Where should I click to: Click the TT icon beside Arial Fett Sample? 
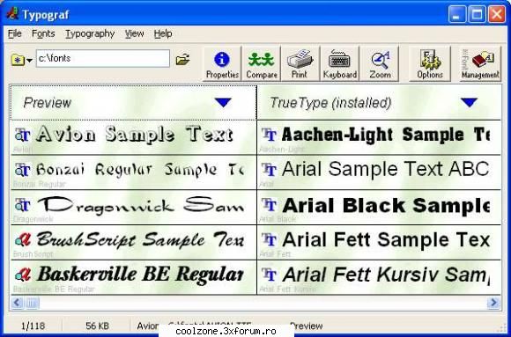pos(270,240)
